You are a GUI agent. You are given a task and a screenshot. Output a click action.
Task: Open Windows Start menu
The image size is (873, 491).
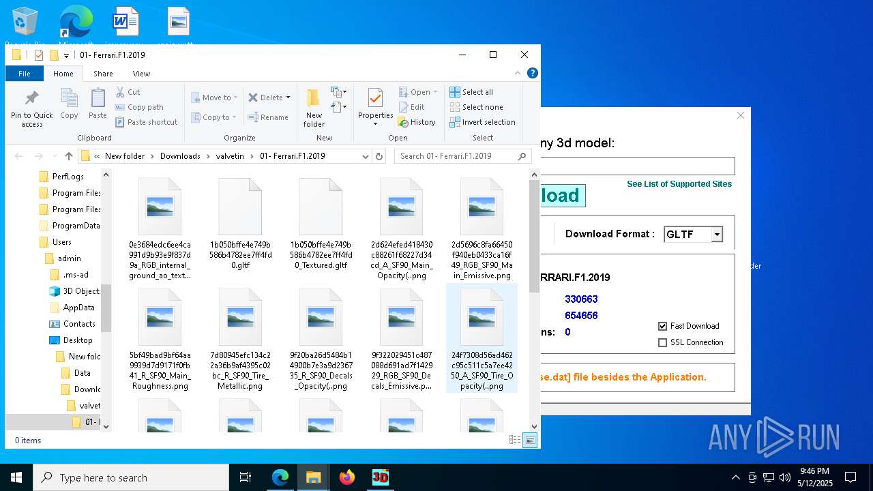[16, 477]
